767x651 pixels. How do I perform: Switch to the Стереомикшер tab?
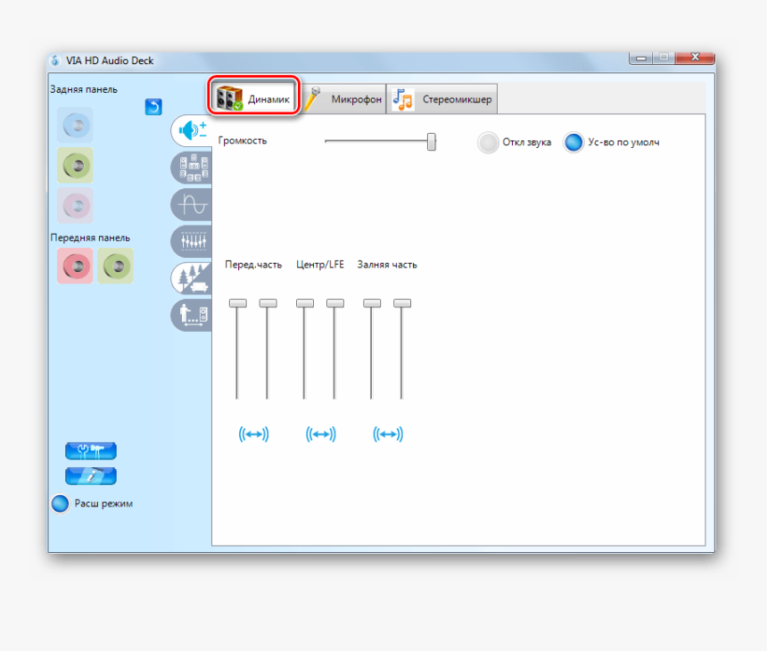click(443, 99)
